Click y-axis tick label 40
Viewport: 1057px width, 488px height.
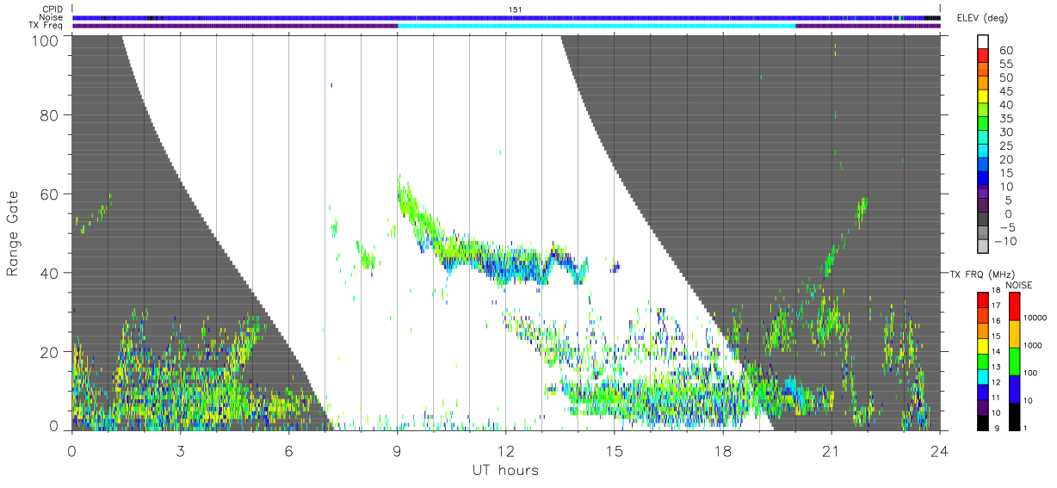point(51,273)
